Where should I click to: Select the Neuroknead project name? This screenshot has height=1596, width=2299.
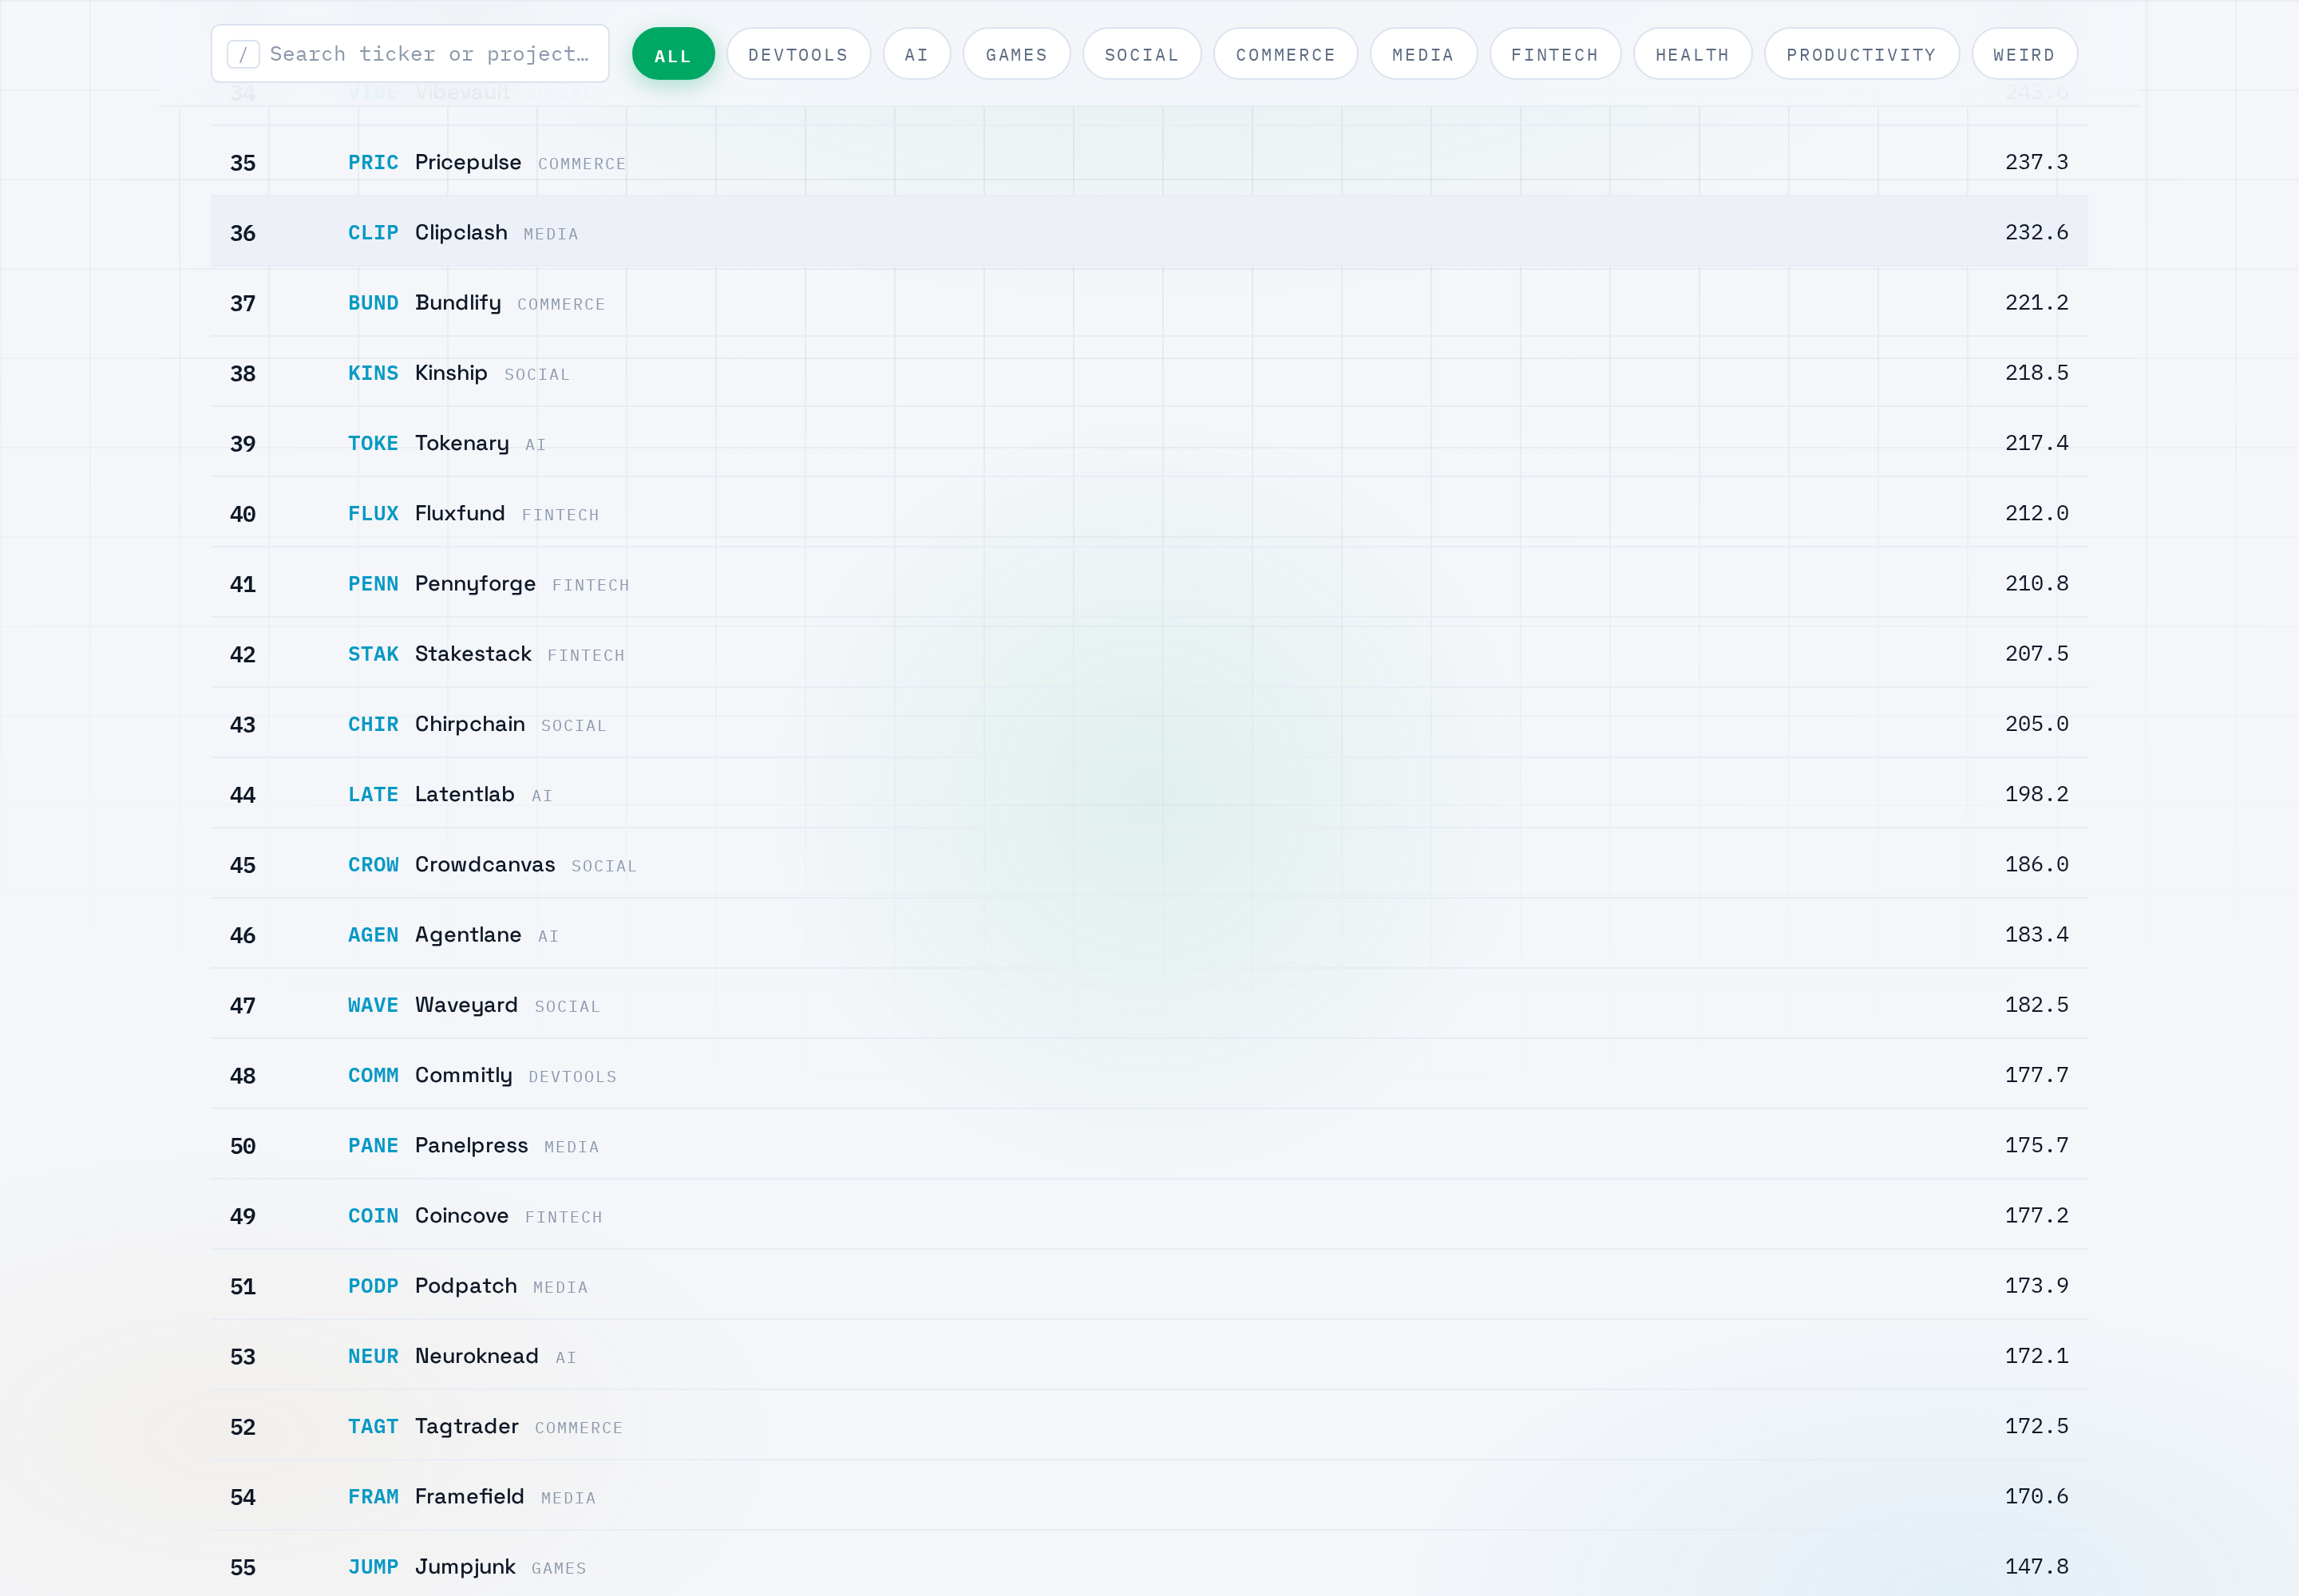pos(477,1356)
